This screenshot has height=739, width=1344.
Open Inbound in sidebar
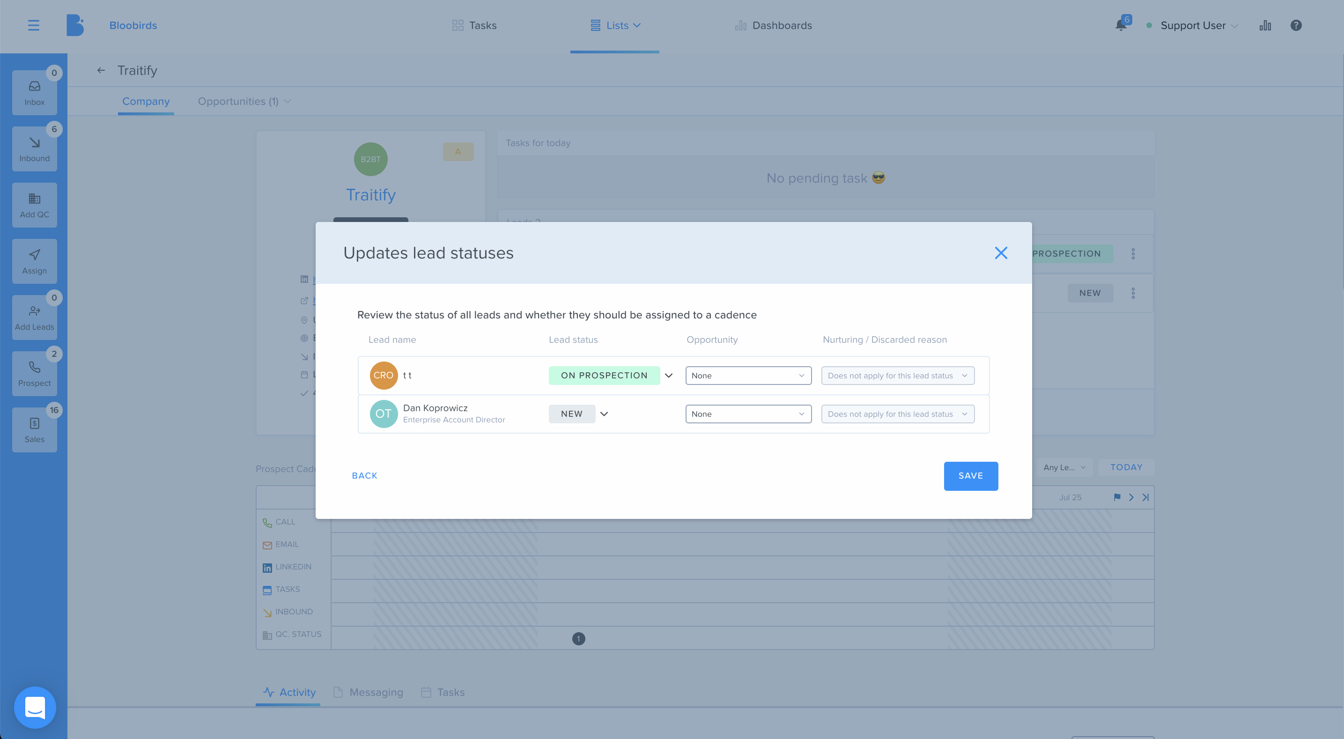[35, 149]
